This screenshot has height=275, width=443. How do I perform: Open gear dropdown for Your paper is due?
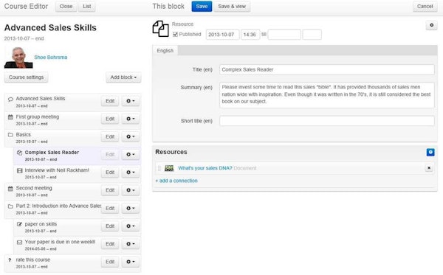(x=130, y=244)
